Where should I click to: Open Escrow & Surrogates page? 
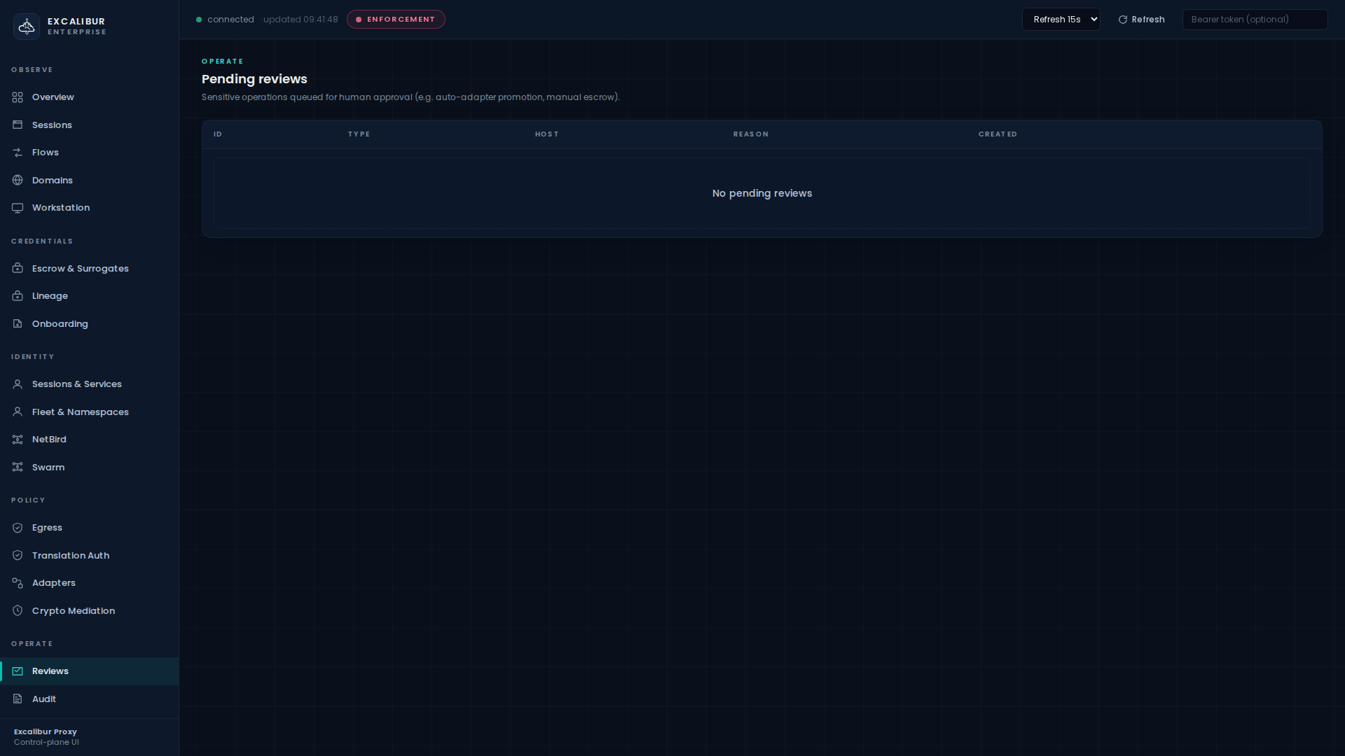pyautogui.click(x=80, y=269)
